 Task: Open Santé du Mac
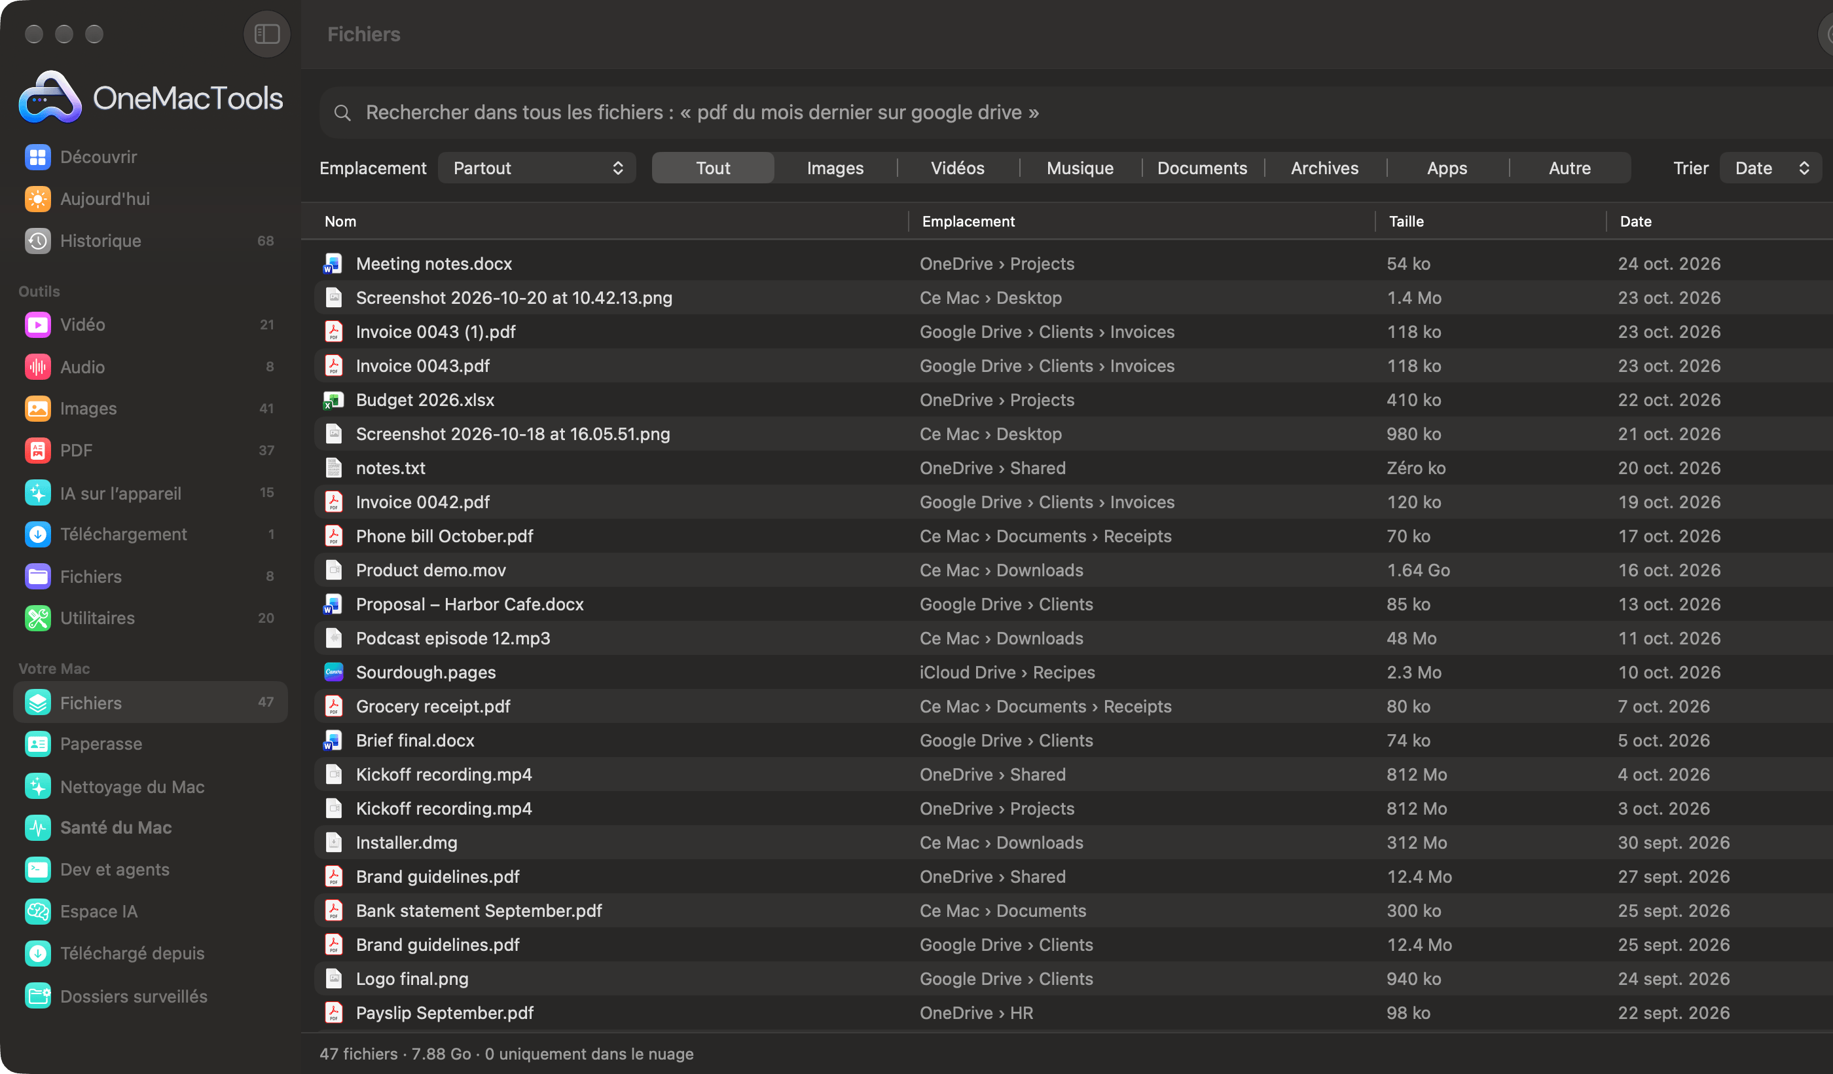click(150, 827)
